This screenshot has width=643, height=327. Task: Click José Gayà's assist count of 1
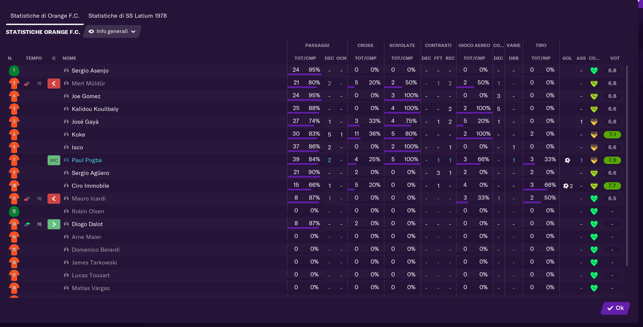(x=581, y=122)
